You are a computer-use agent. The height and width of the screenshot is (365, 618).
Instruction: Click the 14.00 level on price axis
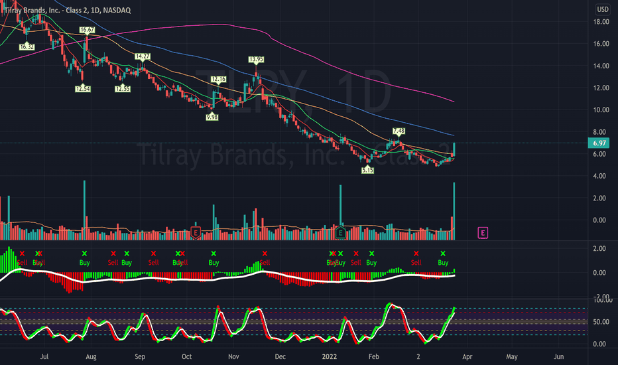(x=601, y=66)
